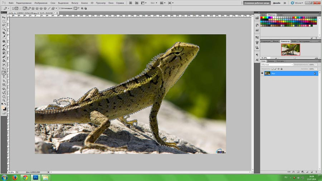
Task: Click the Основная рабочая среда workspace button
Action: pyautogui.click(x=256, y=3)
